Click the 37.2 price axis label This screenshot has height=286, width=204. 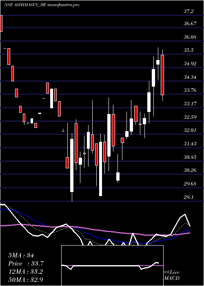click(x=188, y=11)
